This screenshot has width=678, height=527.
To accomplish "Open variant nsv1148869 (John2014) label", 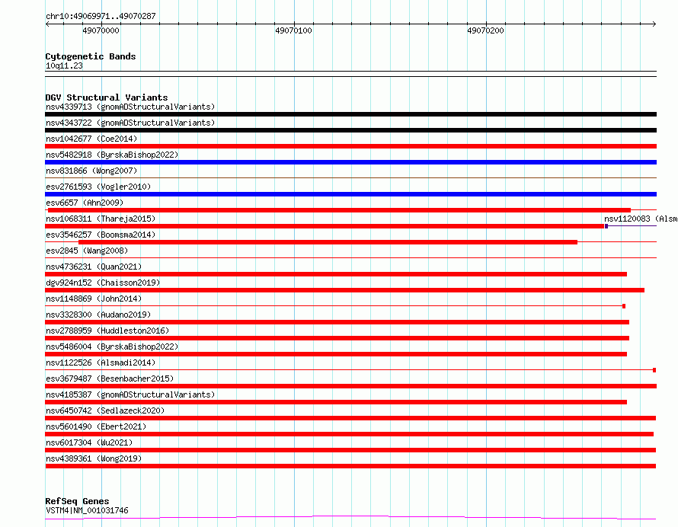I will point(94,299).
